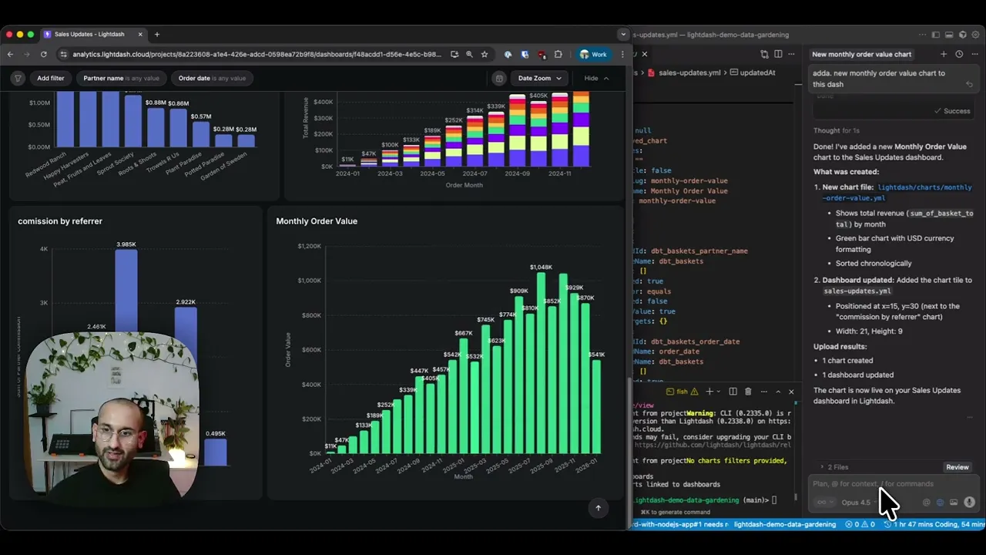Click the browser back arrow
Image resolution: width=986 pixels, height=555 pixels.
pos(10,55)
